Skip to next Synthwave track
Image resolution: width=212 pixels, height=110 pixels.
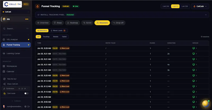click(25, 89)
